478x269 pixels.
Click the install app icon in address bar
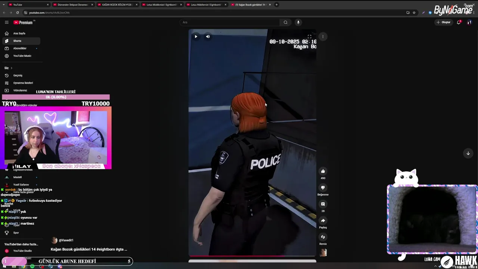coord(408,13)
